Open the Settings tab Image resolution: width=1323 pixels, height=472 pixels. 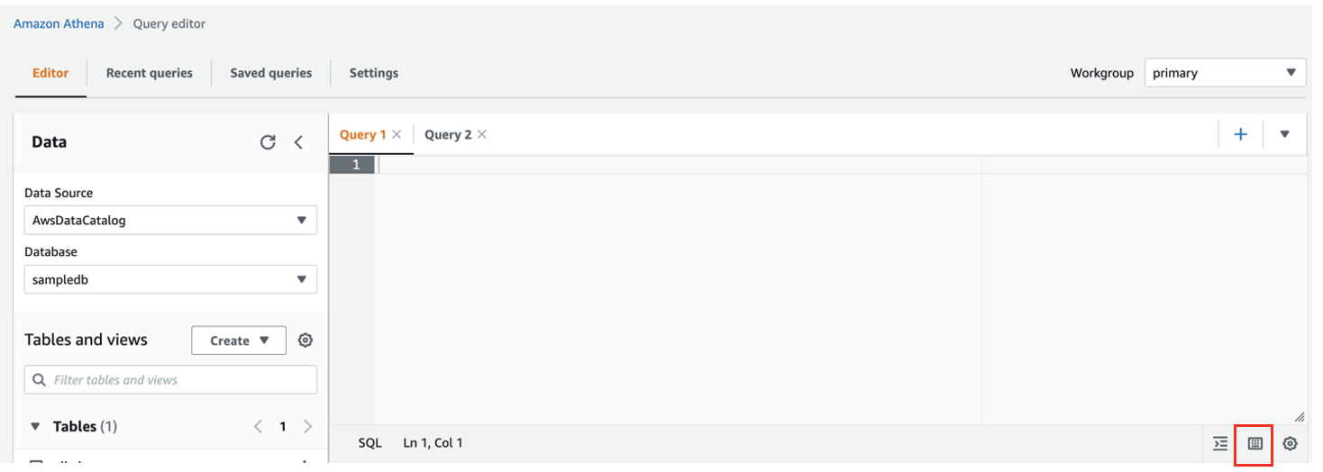click(374, 73)
